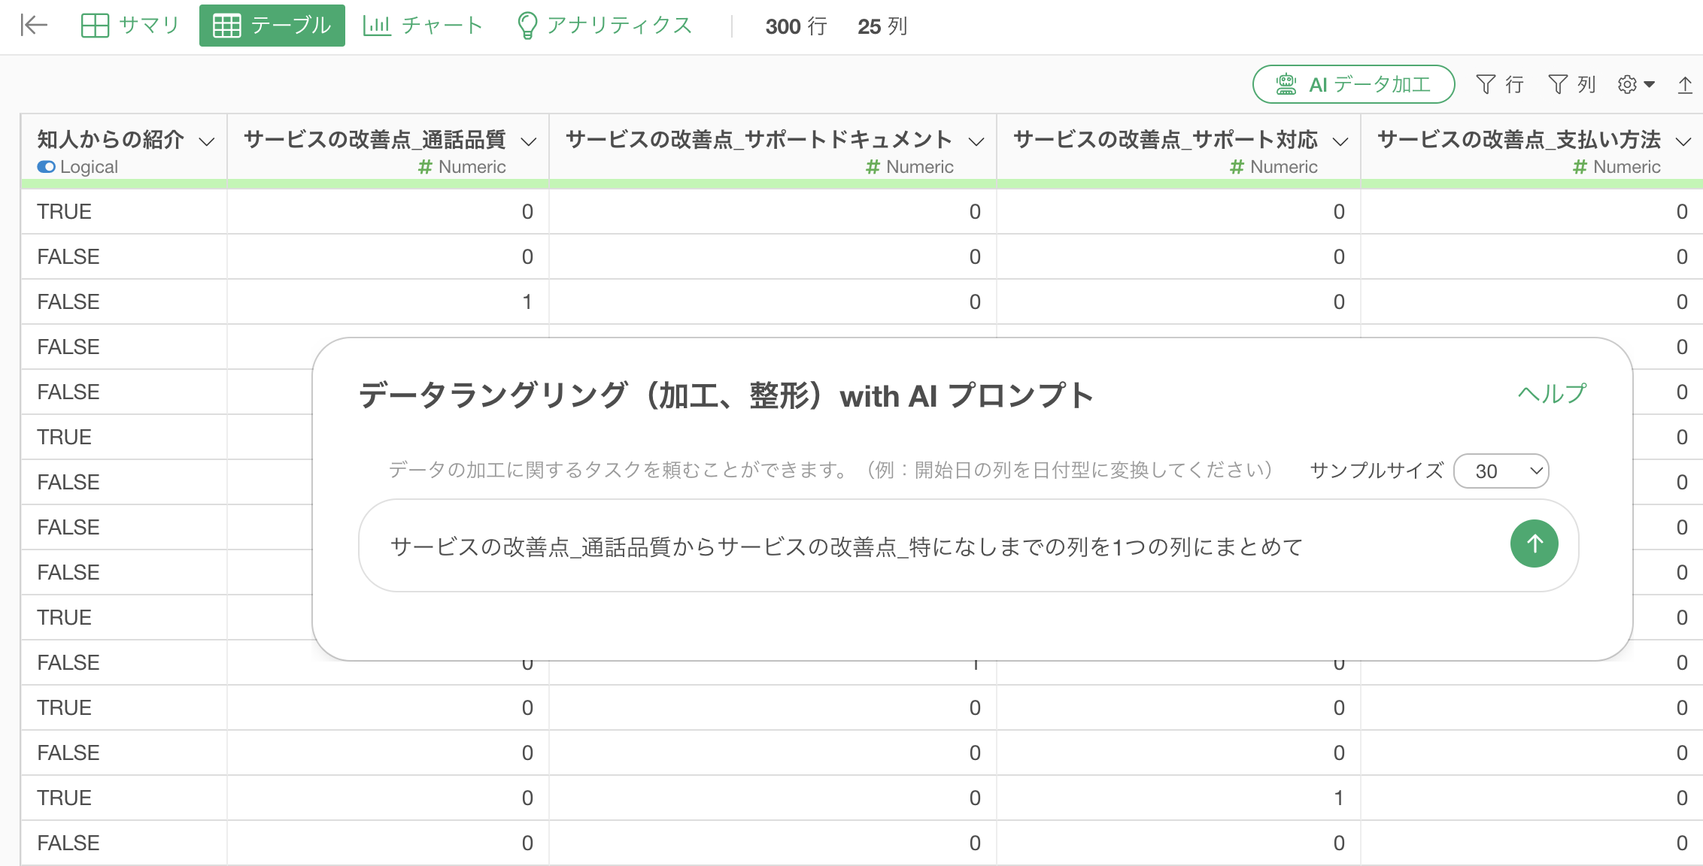Expand the サービスの改善点_通話品質 column menu
The height and width of the screenshot is (866, 1703).
(529, 141)
